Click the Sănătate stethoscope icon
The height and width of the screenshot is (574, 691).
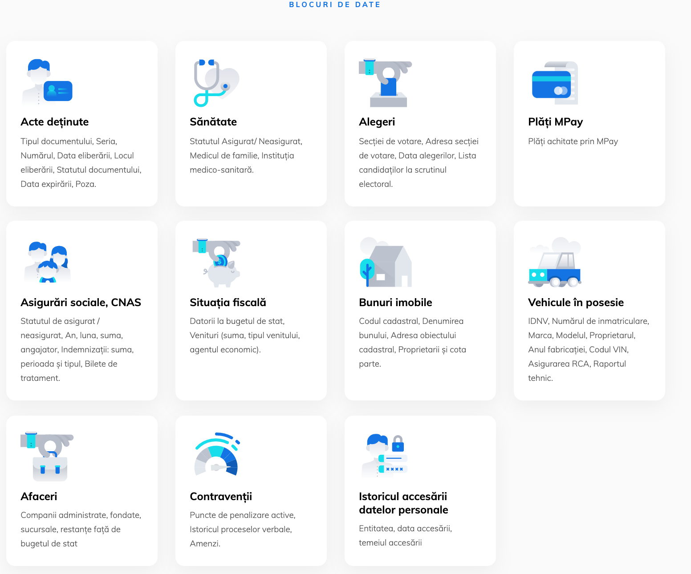point(216,83)
